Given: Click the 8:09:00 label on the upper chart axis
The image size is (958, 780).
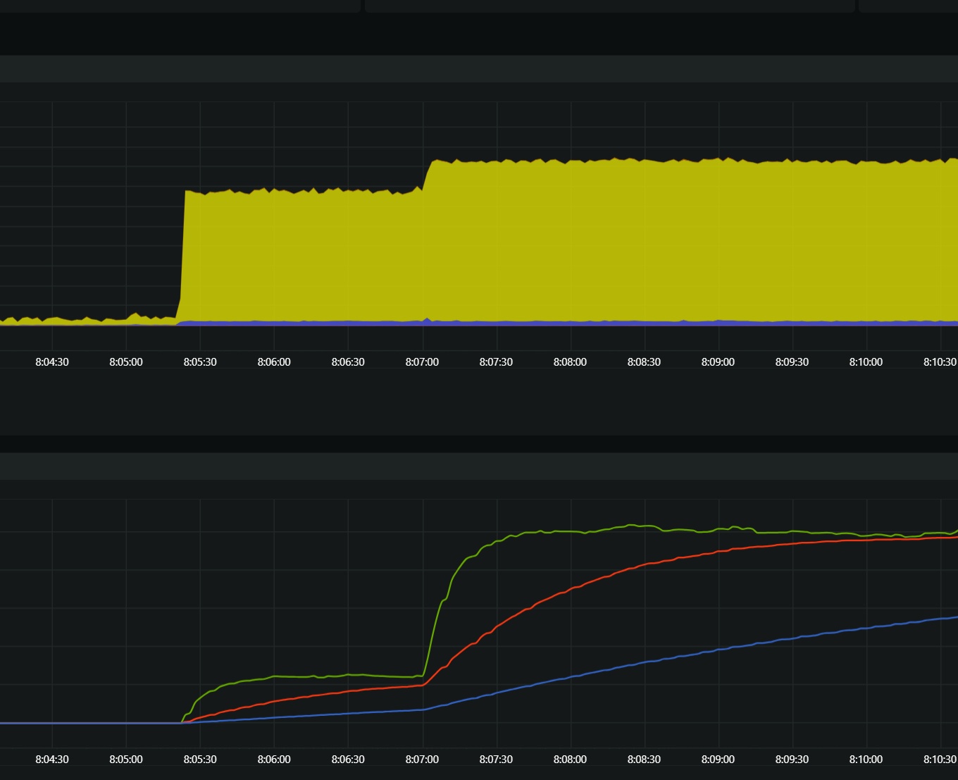Looking at the screenshot, I should pyautogui.click(x=718, y=362).
